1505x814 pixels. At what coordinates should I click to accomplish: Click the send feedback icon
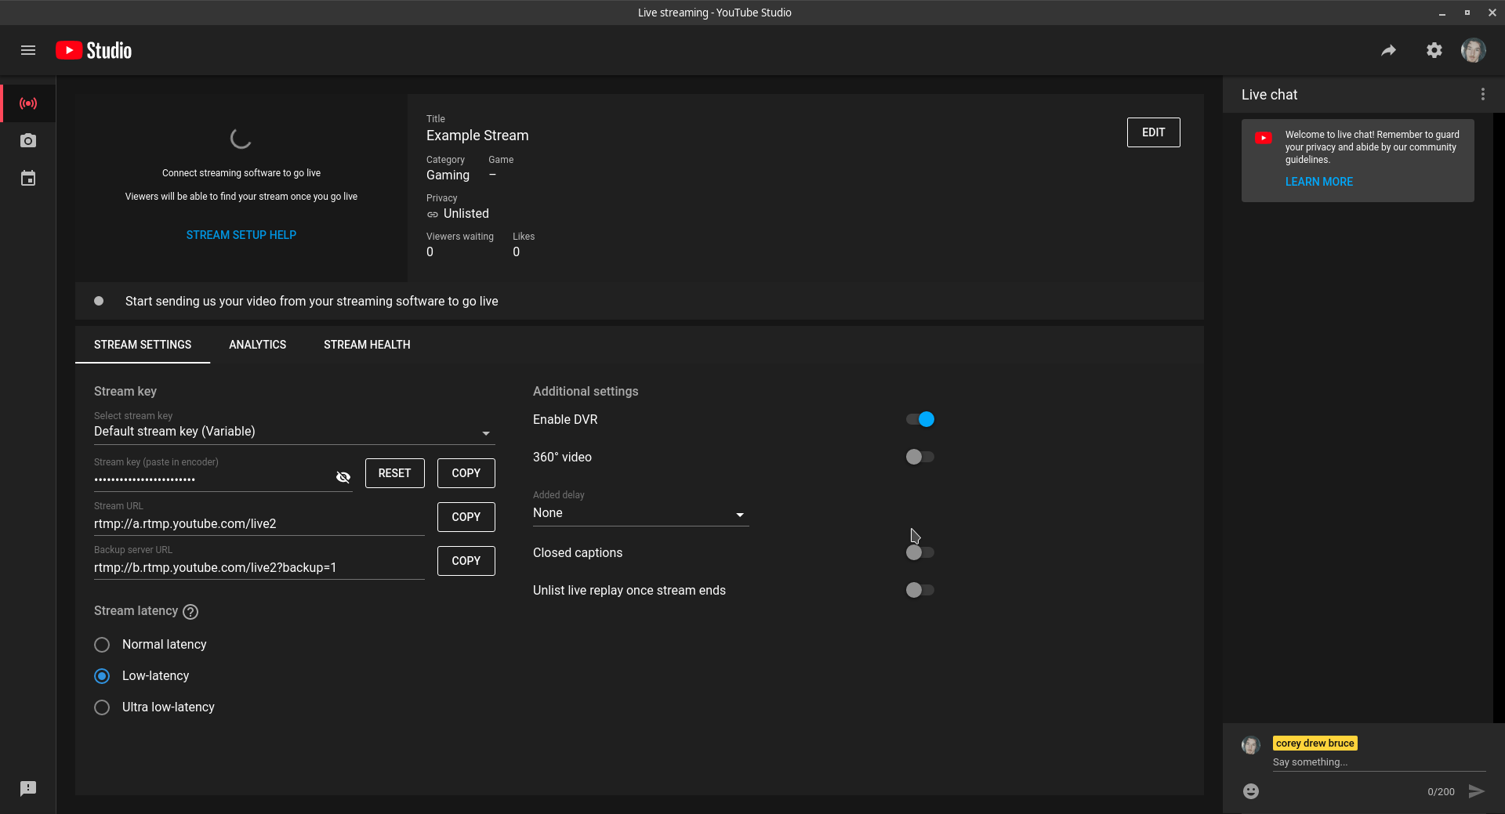[28, 788]
